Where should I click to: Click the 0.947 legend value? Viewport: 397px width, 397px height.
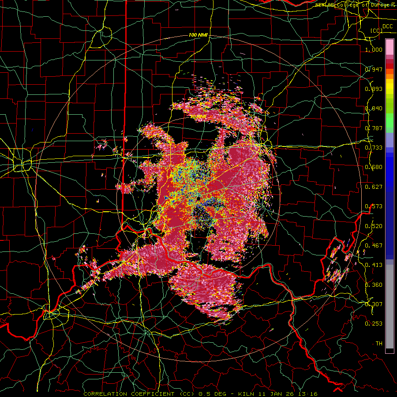click(x=374, y=69)
